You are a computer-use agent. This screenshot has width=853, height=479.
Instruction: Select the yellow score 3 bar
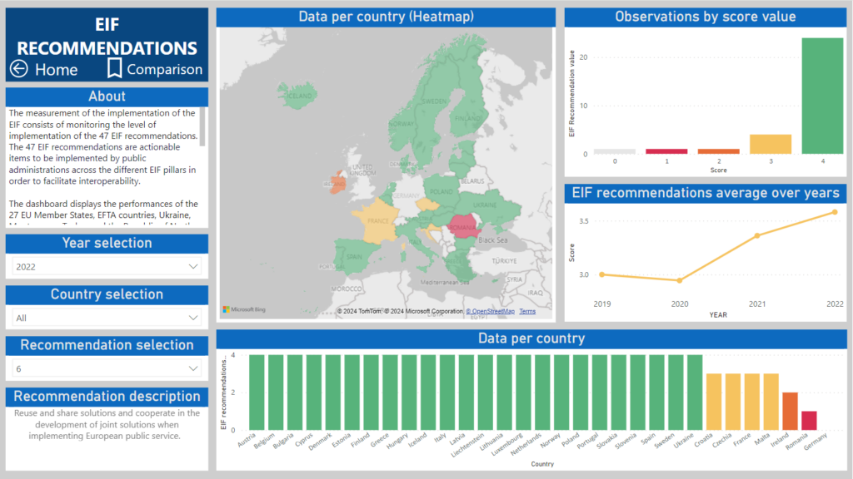point(771,144)
